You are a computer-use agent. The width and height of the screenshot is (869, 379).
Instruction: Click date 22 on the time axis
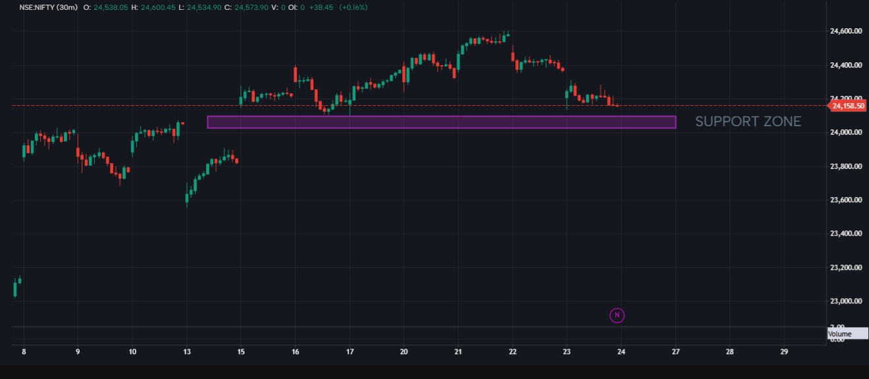point(512,351)
